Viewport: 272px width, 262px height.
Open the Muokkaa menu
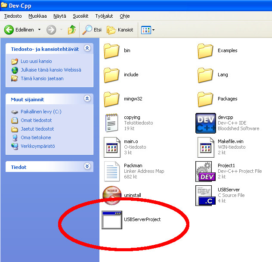(x=37, y=16)
